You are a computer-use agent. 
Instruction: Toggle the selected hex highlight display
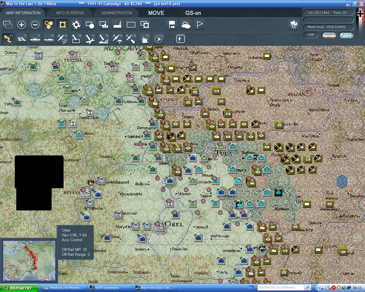click(x=62, y=25)
